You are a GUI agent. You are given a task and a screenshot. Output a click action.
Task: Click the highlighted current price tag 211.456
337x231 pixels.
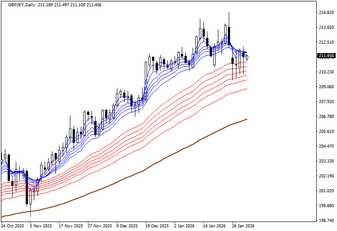[326, 56]
